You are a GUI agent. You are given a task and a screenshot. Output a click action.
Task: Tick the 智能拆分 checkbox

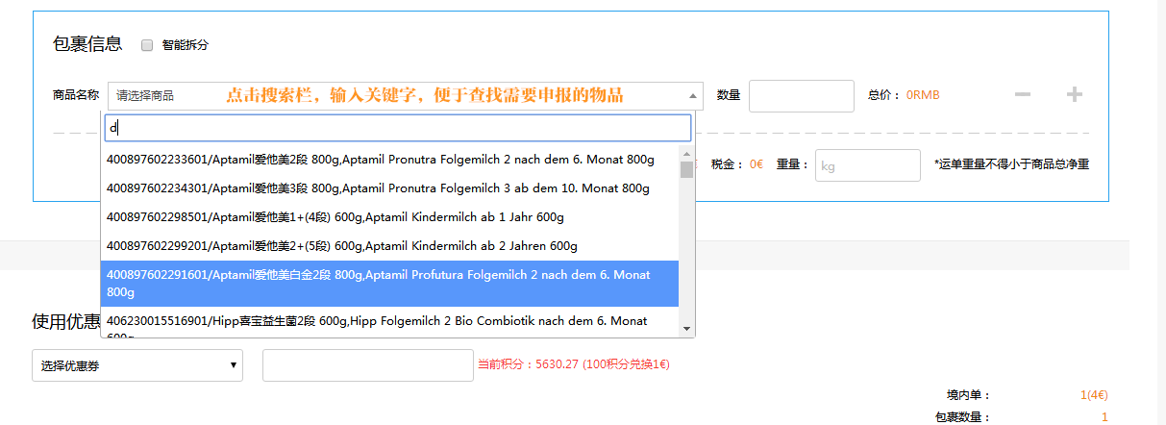tap(147, 45)
